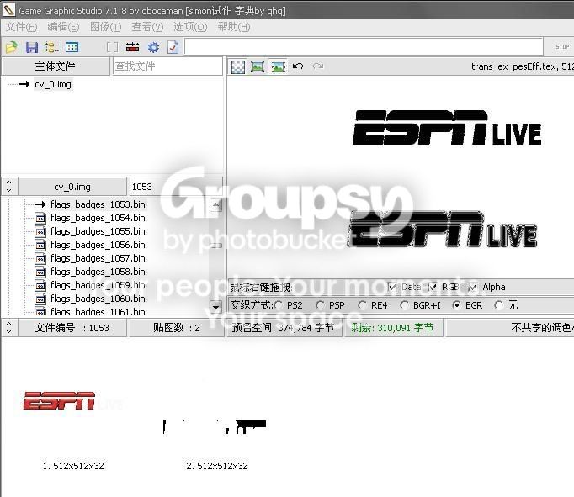The image size is (574, 497).
Task: Select the RE4 interlace radio button
Action: [x=363, y=305]
